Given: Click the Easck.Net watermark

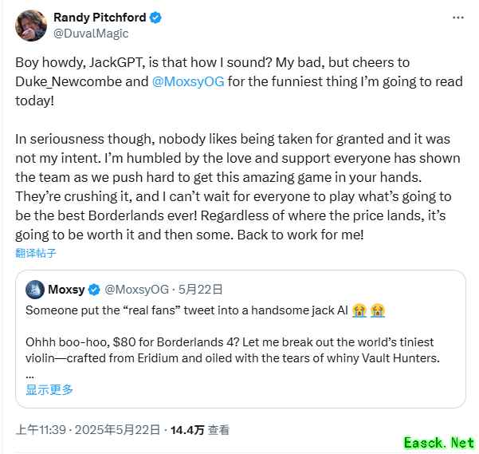Looking at the screenshot, I should pyautogui.click(x=438, y=441).
